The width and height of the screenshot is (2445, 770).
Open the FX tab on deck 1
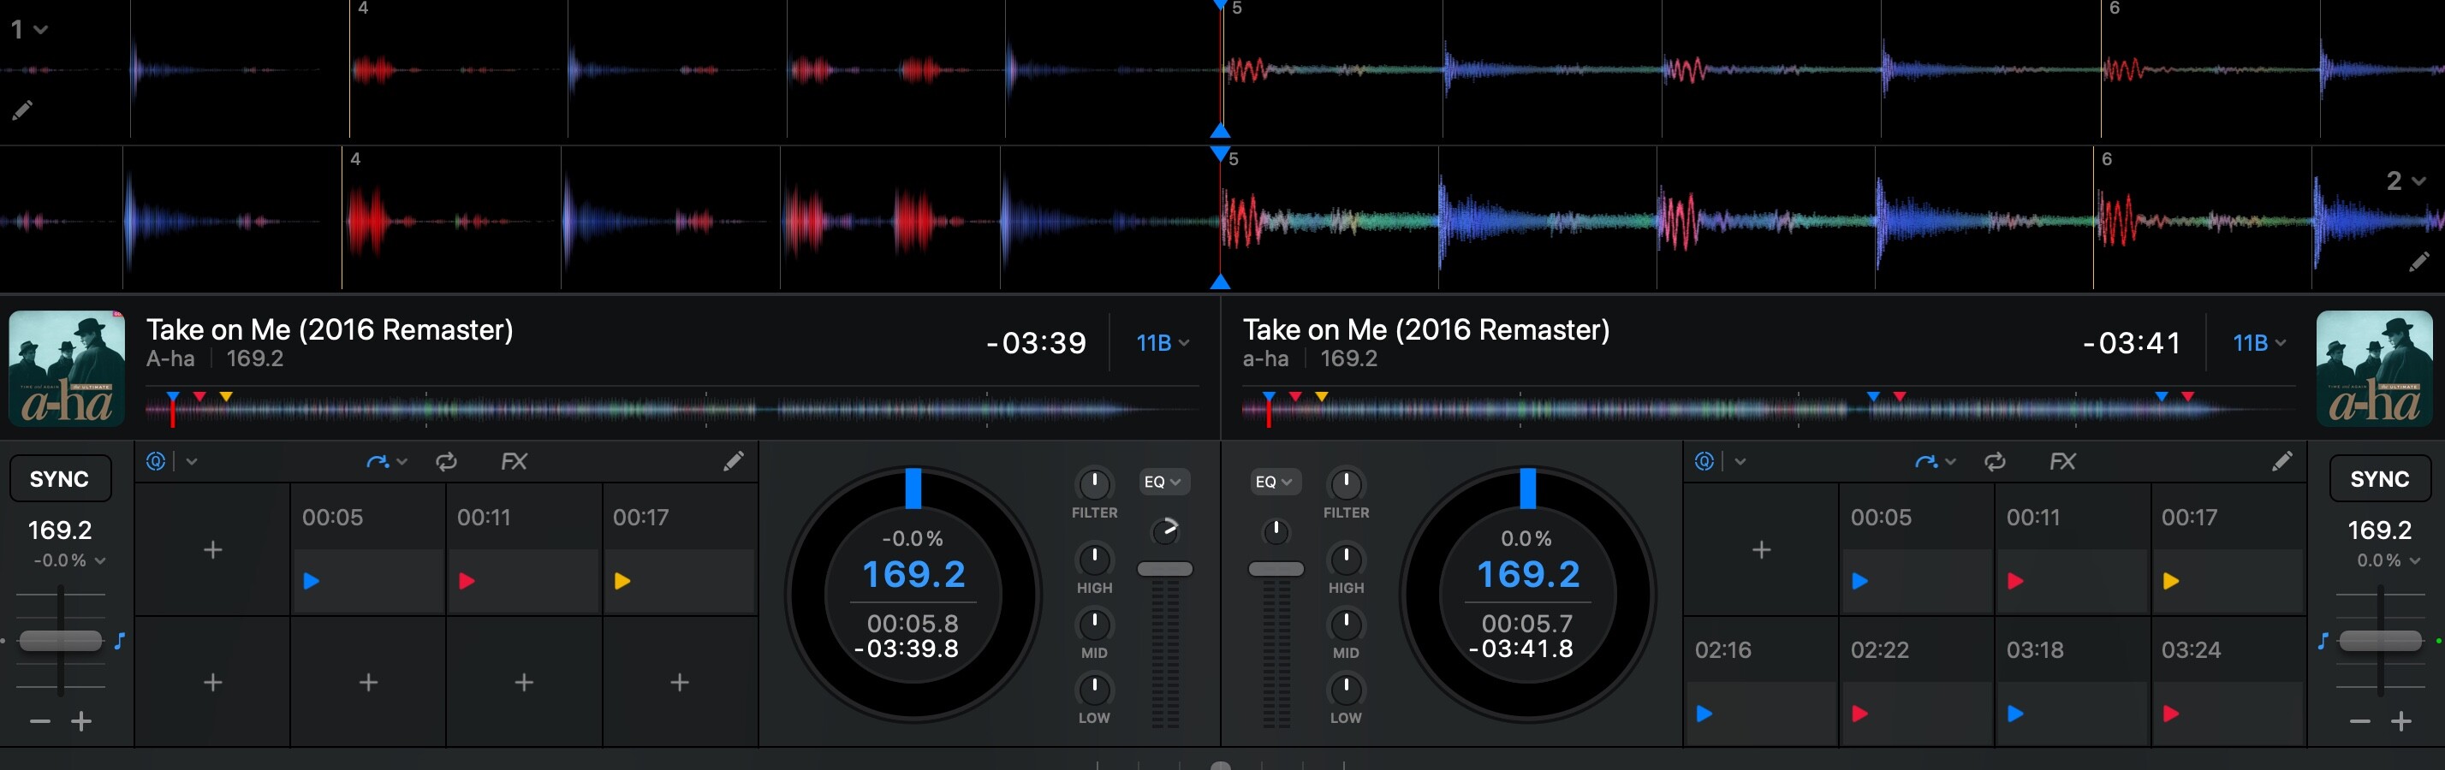514,462
